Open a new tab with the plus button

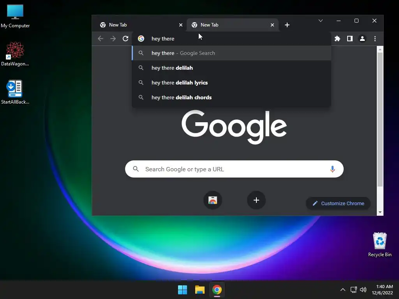coord(287,25)
